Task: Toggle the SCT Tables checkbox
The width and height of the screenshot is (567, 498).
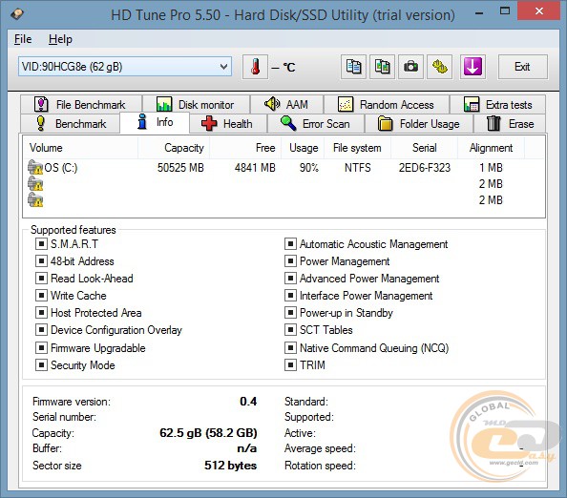Action: click(x=290, y=329)
